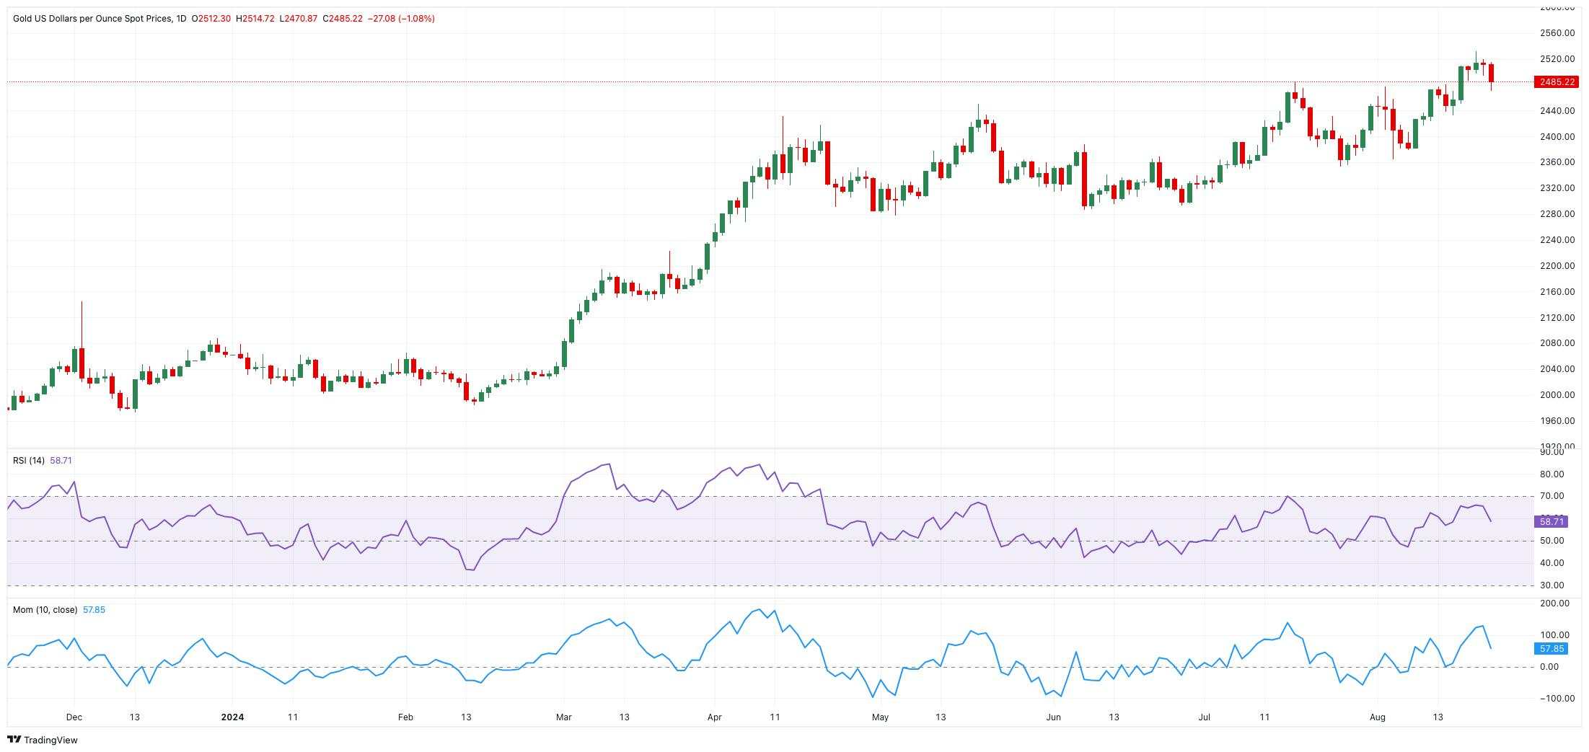Click the 70.00 RSI axis label
Viewport: 1589px width, 752px height.
pos(1551,497)
